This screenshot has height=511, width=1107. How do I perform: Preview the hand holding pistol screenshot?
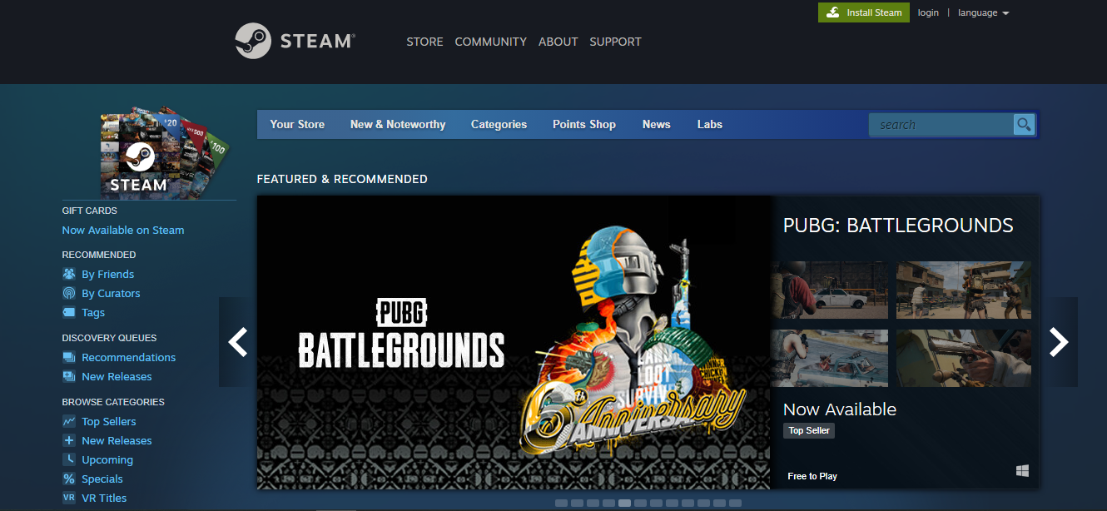tap(963, 358)
